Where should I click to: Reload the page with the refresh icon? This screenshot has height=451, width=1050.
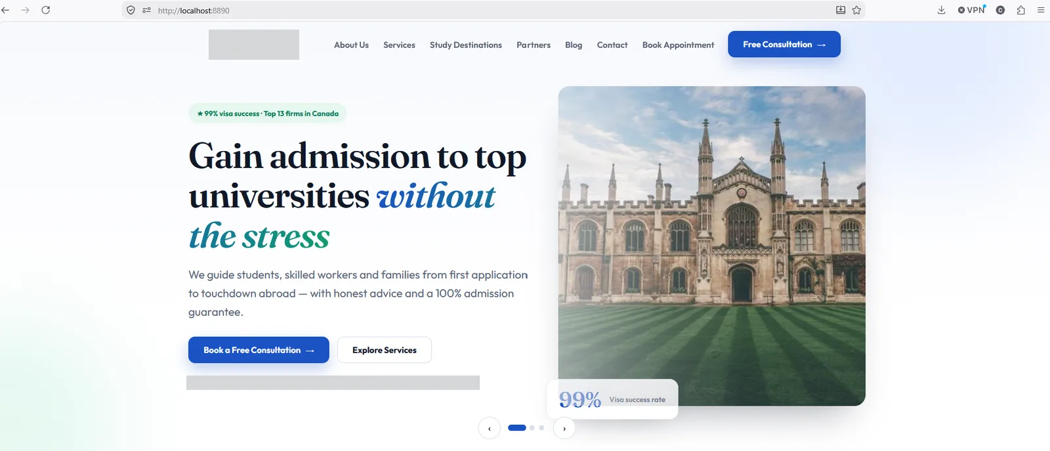pyautogui.click(x=46, y=10)
